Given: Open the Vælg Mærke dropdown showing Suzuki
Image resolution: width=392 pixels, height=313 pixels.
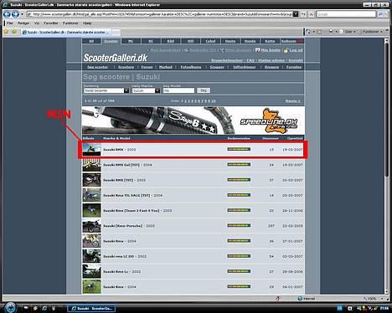Looking at the screenshot, I should pos(146,90).
